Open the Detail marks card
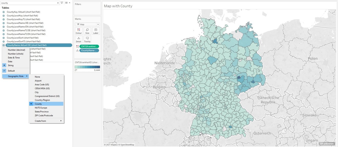Image resolution: width=338 pixels, height=147 pixels. [79, 39]
